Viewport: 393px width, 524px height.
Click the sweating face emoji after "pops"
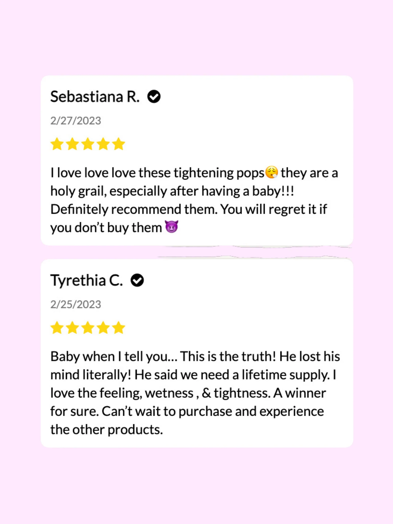pos(272,172)
